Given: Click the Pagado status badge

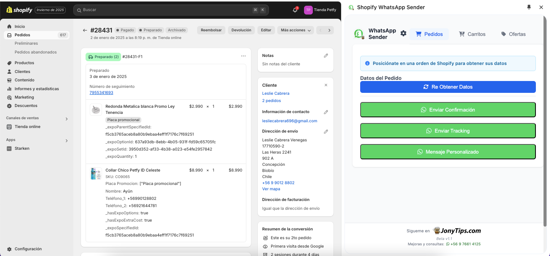Looking at the screenshot, I should click(x=125, y=30).
